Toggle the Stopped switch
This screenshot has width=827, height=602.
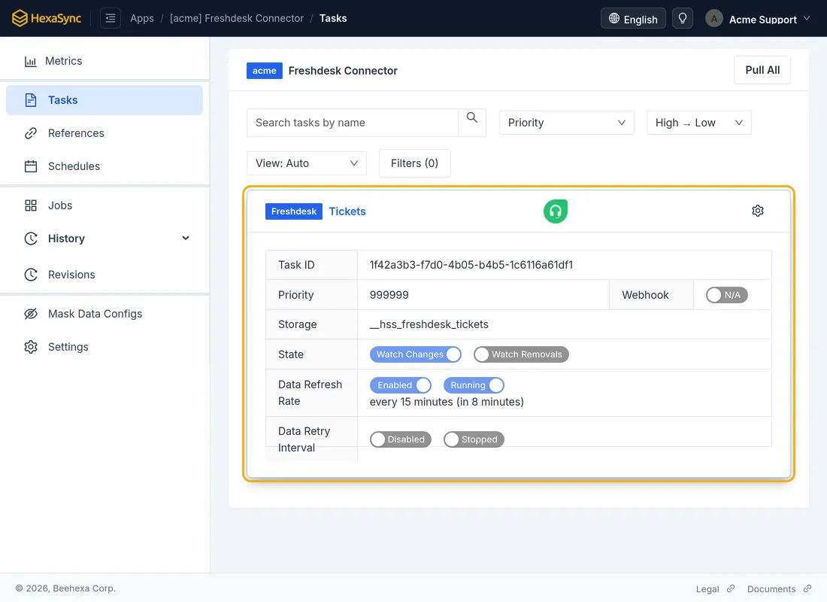(x=474, y=439)
